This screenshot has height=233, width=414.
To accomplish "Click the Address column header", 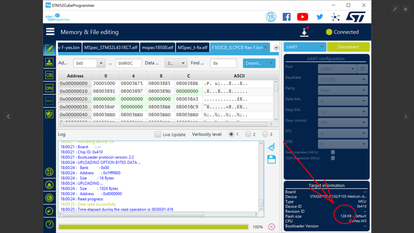I will point(75,76).
